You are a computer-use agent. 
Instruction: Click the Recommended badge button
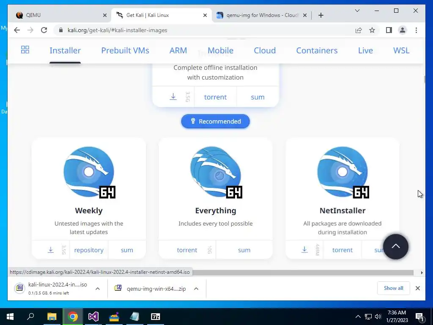(215, 121)
